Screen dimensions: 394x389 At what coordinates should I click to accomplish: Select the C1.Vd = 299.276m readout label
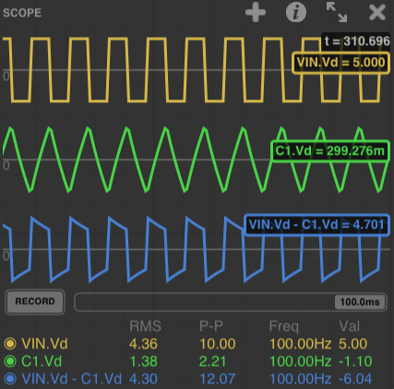(x=330, y=151)
